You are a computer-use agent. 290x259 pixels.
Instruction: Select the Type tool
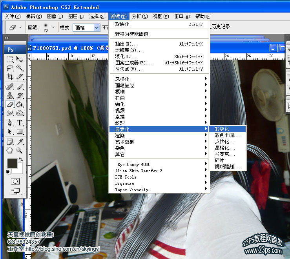(20, 123)
